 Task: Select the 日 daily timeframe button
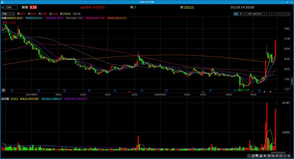(236, 14)
